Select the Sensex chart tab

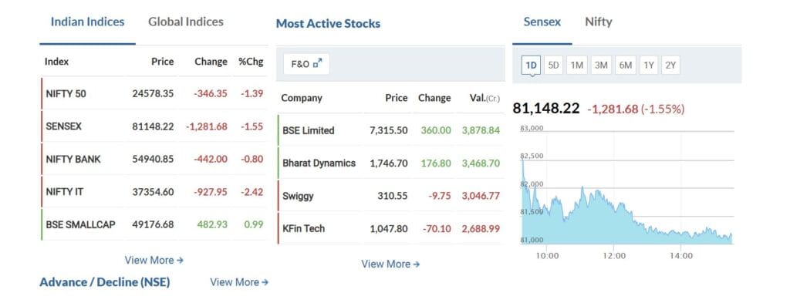click(542, 22)
